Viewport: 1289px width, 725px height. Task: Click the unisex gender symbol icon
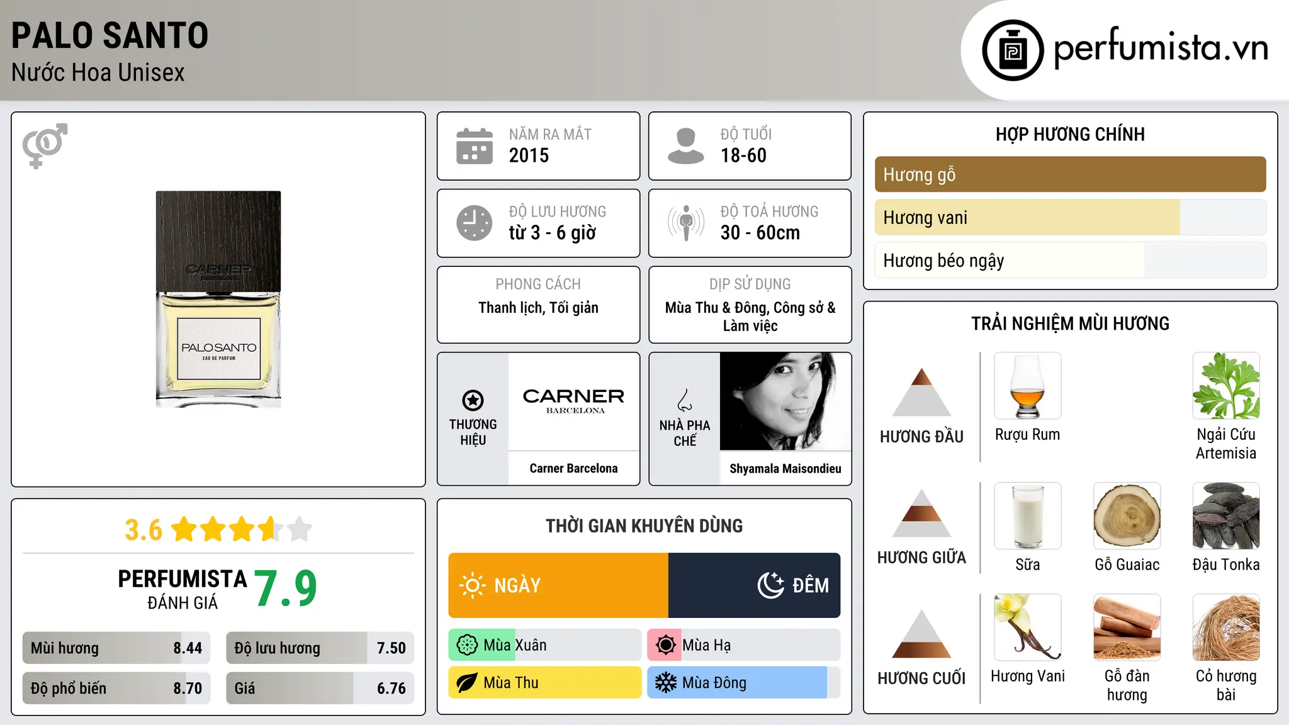45,146
